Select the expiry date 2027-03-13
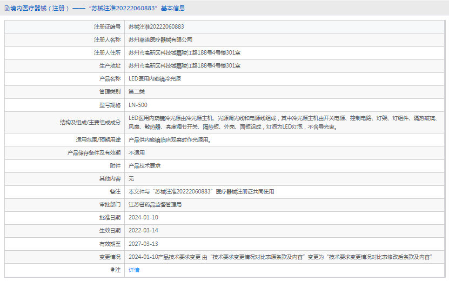 [x=143, y=244]
